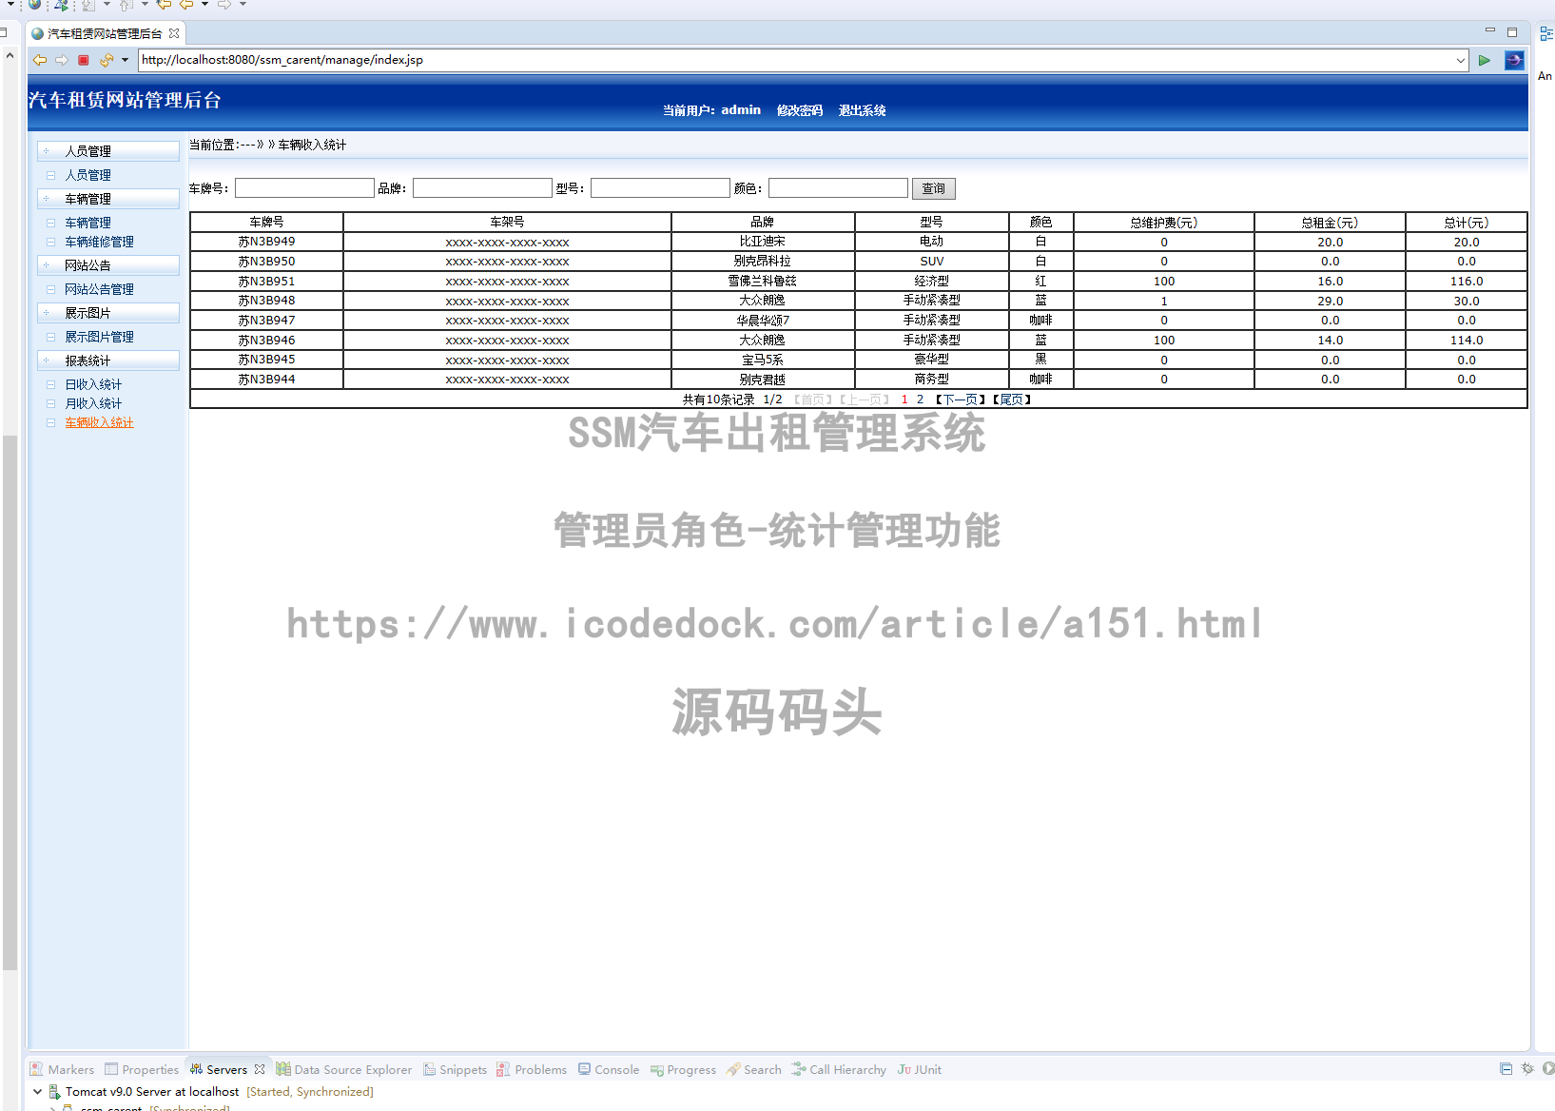Click 下一页 pagination link
The height and width of the screenshot is (1111, 1555).
[x=959, y=399]
